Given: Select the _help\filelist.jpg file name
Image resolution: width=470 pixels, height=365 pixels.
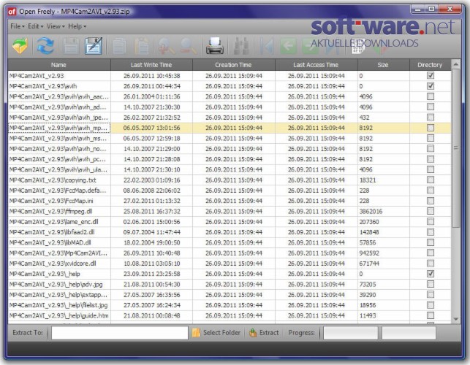Looking at the screenshot, I should (x=58, y=305).
